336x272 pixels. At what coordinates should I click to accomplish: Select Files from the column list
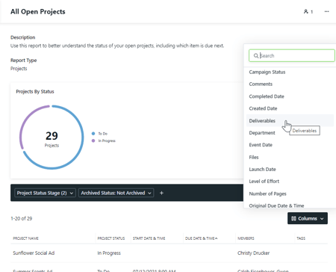[254, 157]
